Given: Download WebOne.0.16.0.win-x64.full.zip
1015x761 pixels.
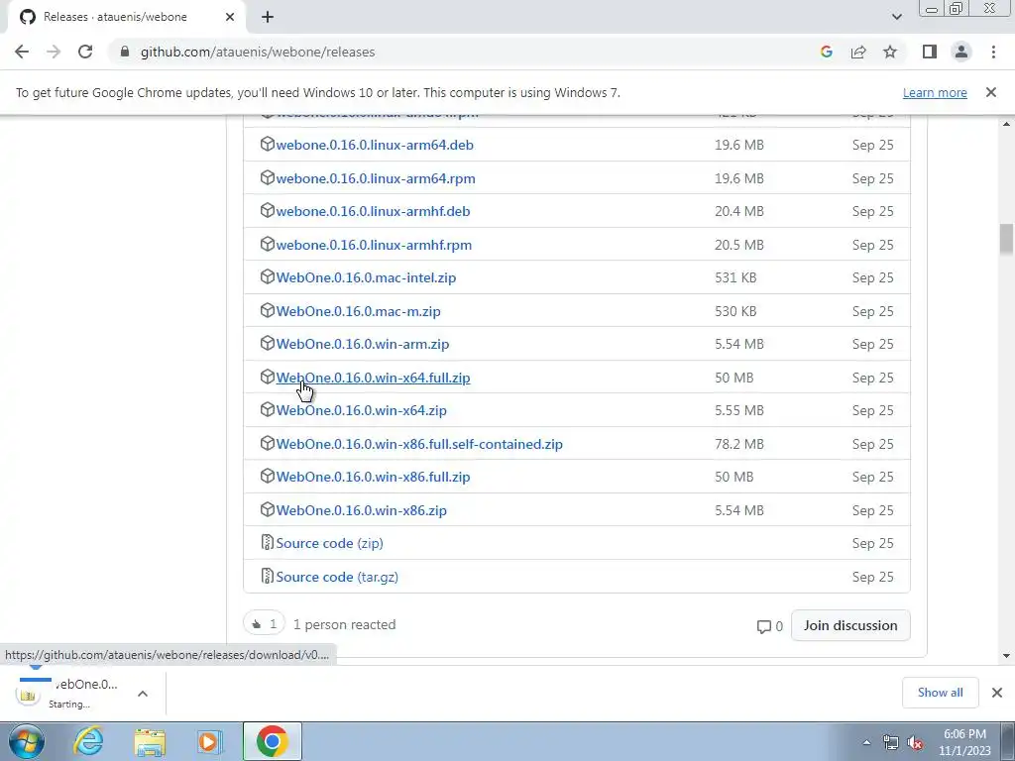Looking at the screenshot, I should [373, 378].
